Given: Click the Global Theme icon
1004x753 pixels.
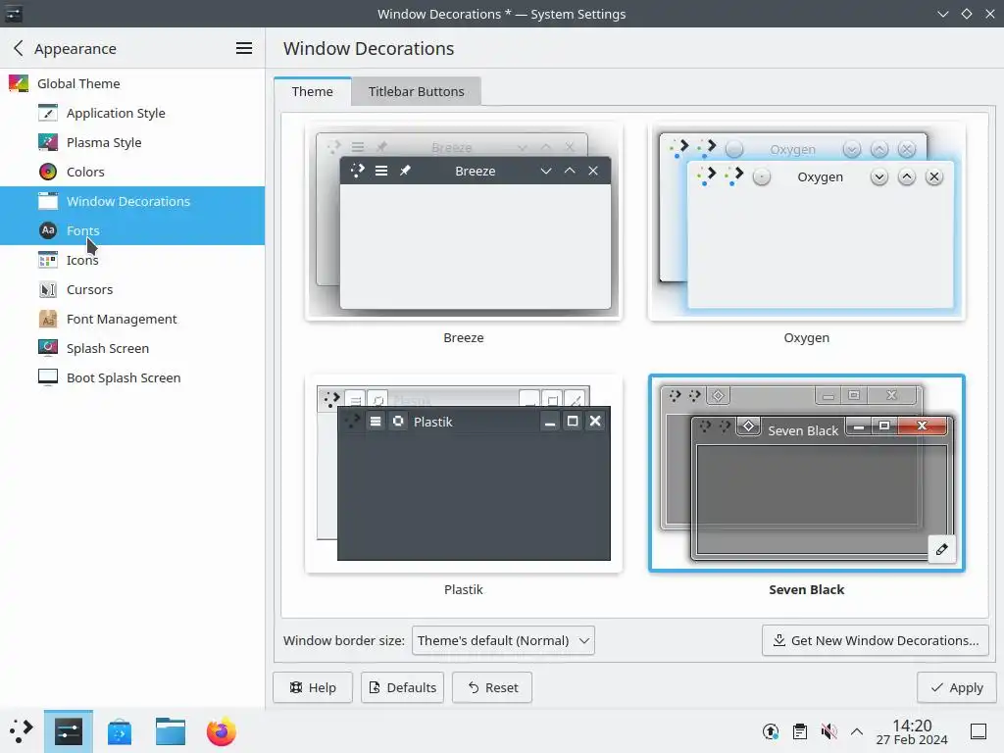Looking at the screenshot, I should point(19,83).
